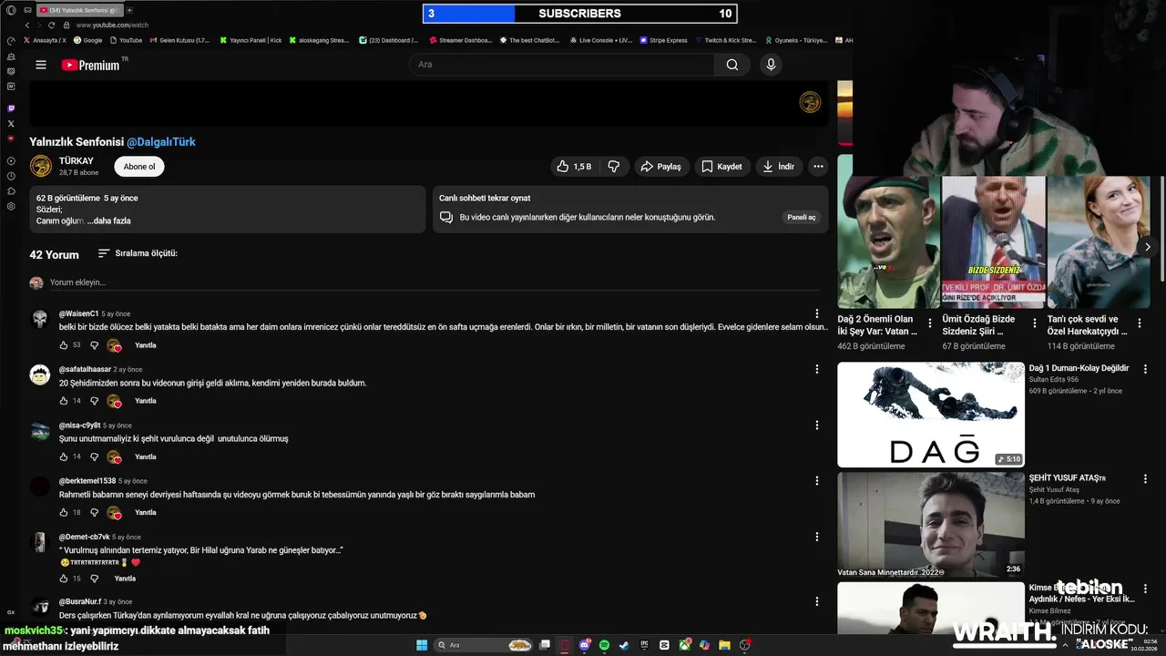The height and width of the screenshot is (656, 1166).
Task: Reply to @WaisenC1 with Yanıtla
Action: pos(146,345)
